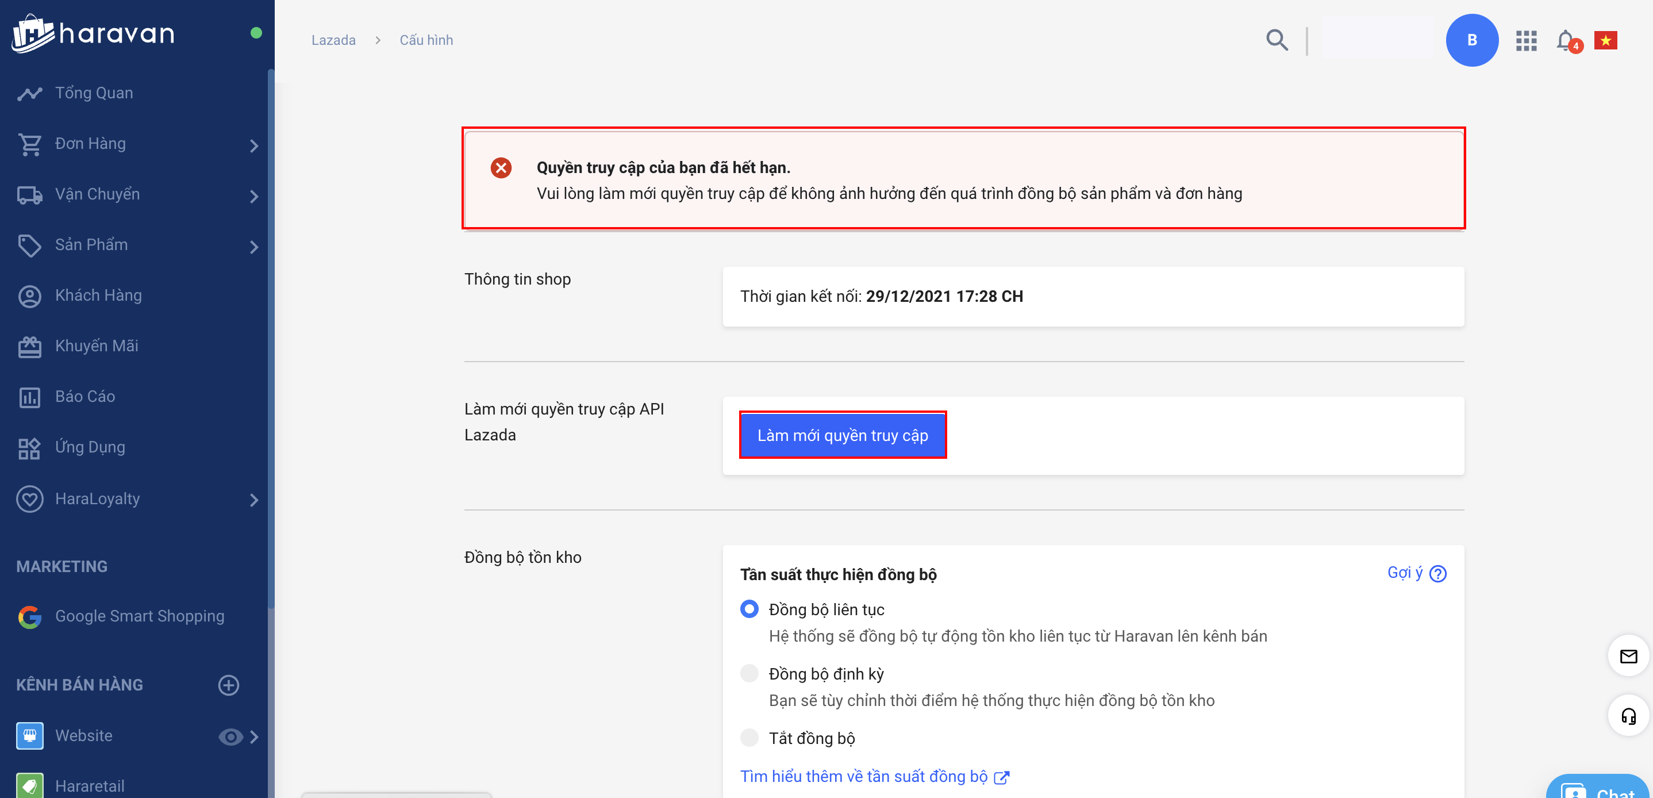The height and width of the screenshot is (798, 1653).
Task: Open Tìm hiểu thêm về tần suất link
Action: pos(863,776)
